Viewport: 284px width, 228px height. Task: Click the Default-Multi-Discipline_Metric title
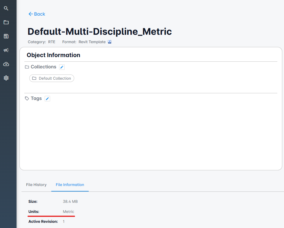99,31
